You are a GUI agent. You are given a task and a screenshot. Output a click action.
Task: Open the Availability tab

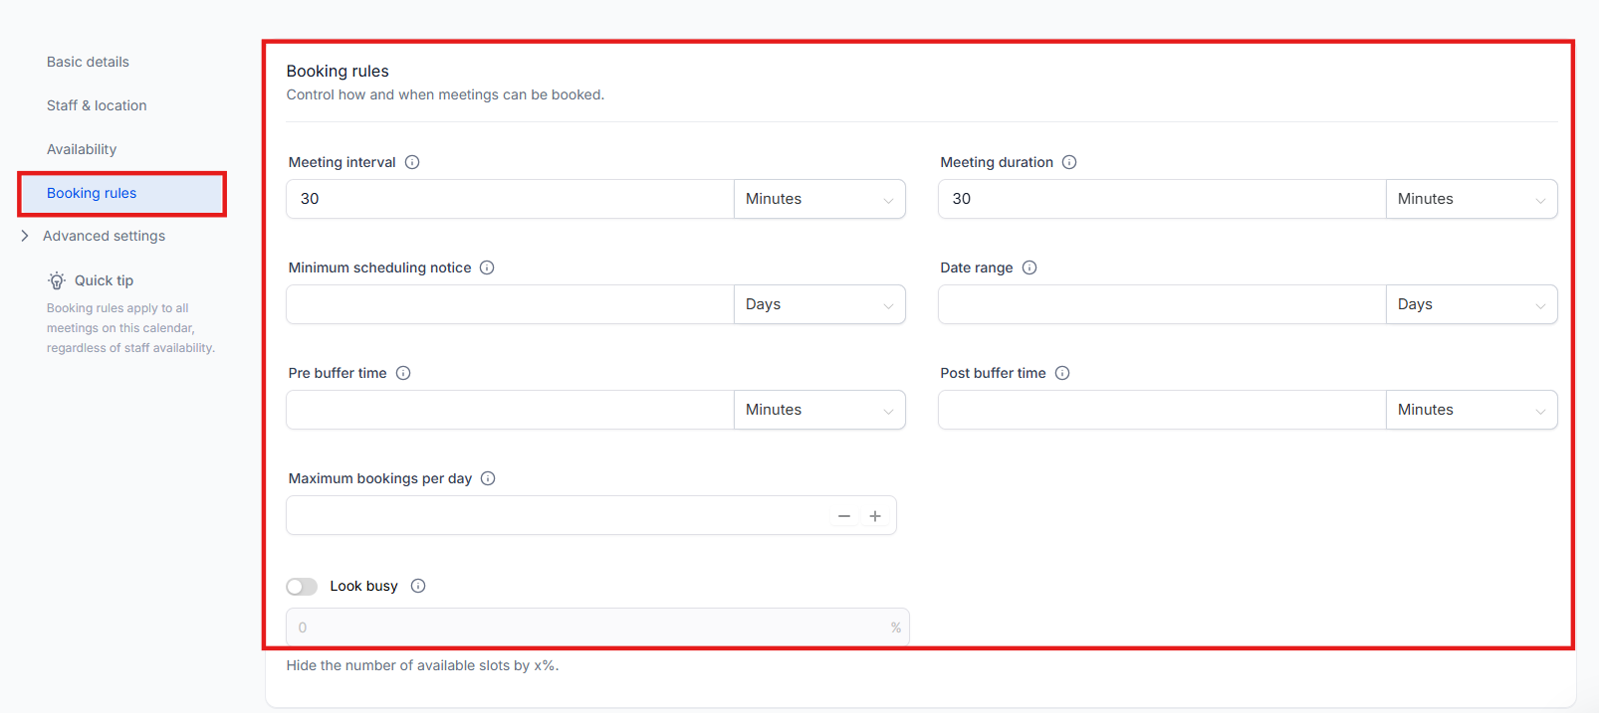(82, 149)
